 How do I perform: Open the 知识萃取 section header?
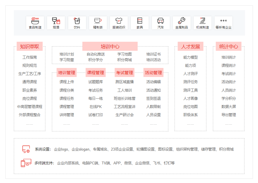(30, 47)
